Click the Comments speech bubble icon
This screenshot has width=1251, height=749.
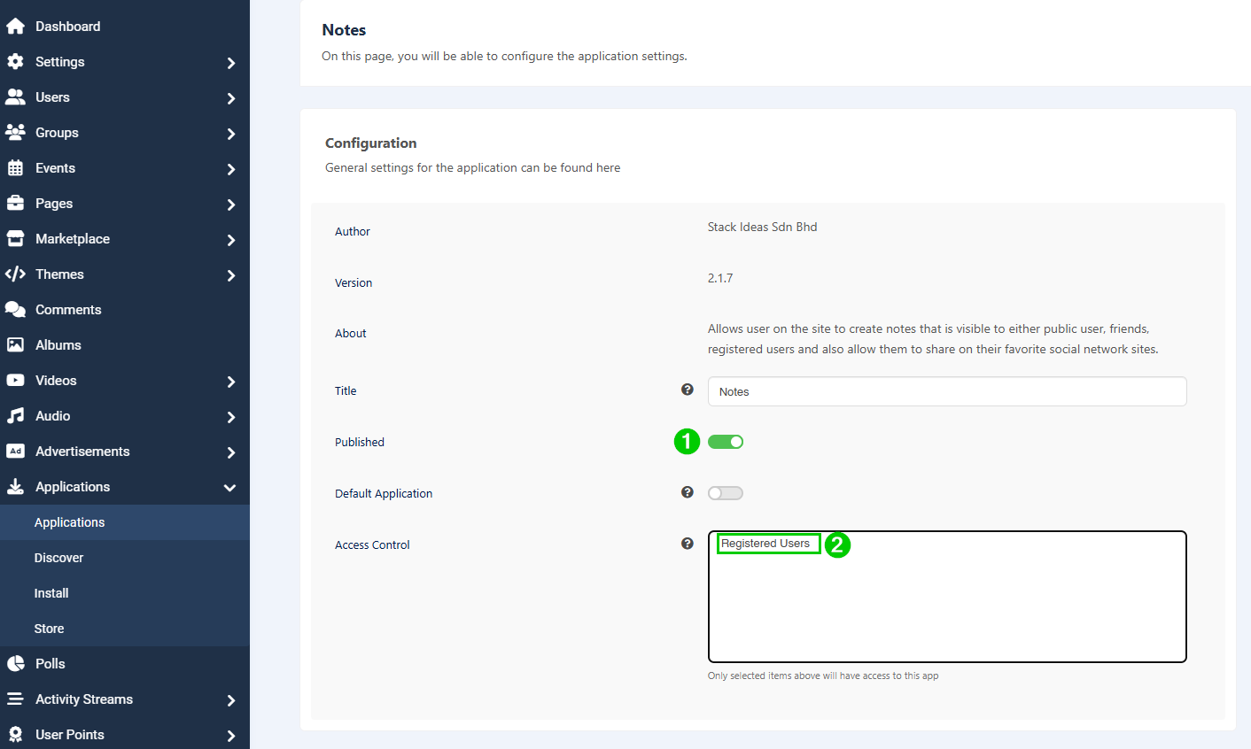15,309
